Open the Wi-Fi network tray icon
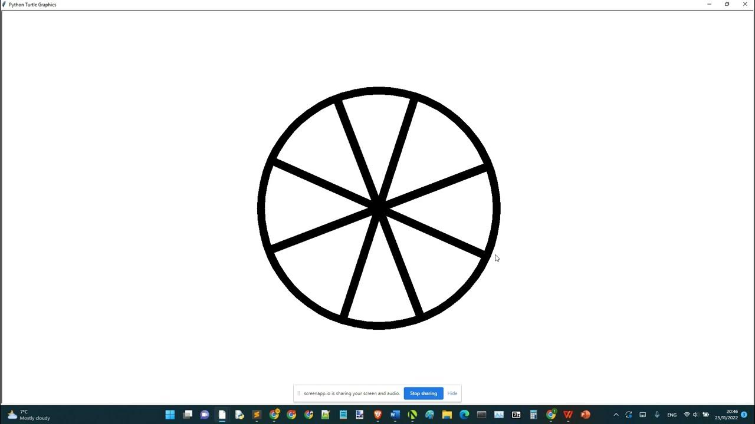 (x=687, y=415)
